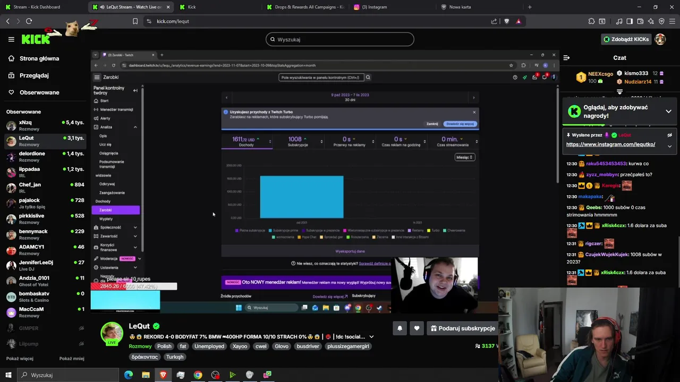
Task: Go back to previous page
Action: point(8,21)
